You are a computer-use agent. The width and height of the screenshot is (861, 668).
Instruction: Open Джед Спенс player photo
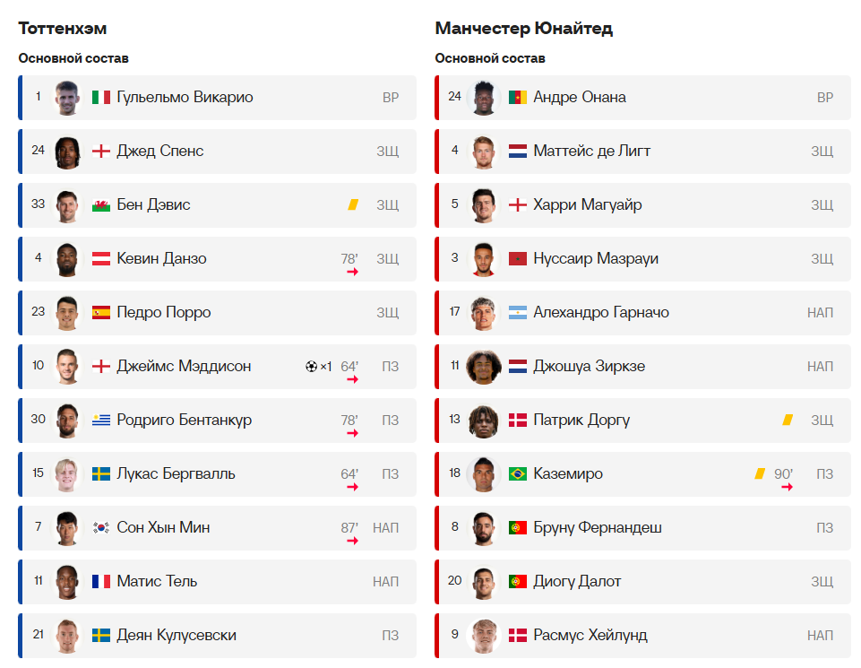67,152
